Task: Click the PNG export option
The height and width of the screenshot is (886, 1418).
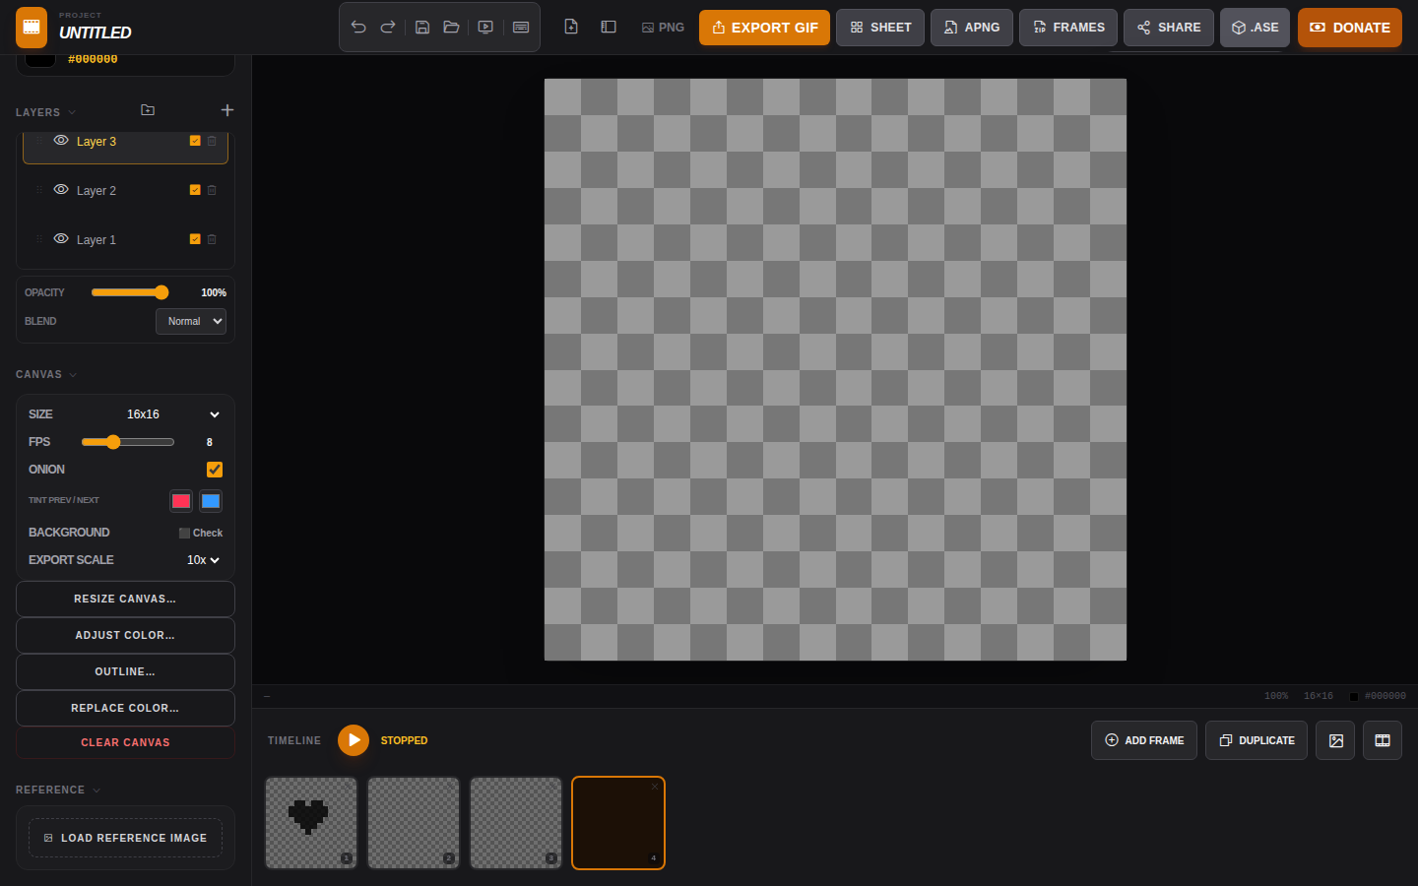Action: click(663, 28)
